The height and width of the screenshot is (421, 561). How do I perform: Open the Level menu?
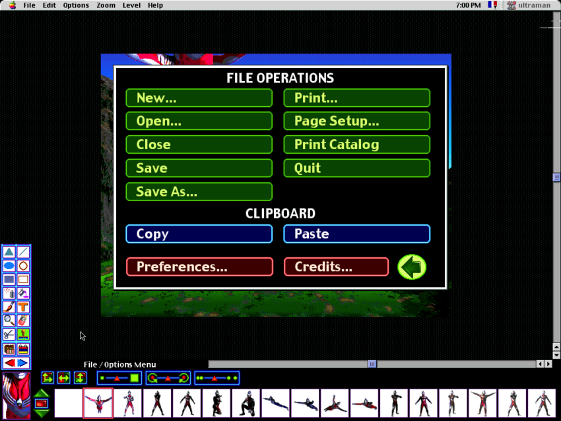(131, 5)
